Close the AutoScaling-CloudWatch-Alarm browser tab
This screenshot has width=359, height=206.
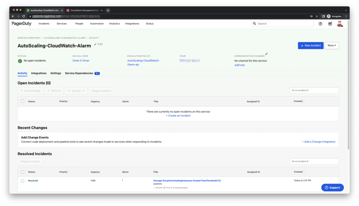point(62,10)
